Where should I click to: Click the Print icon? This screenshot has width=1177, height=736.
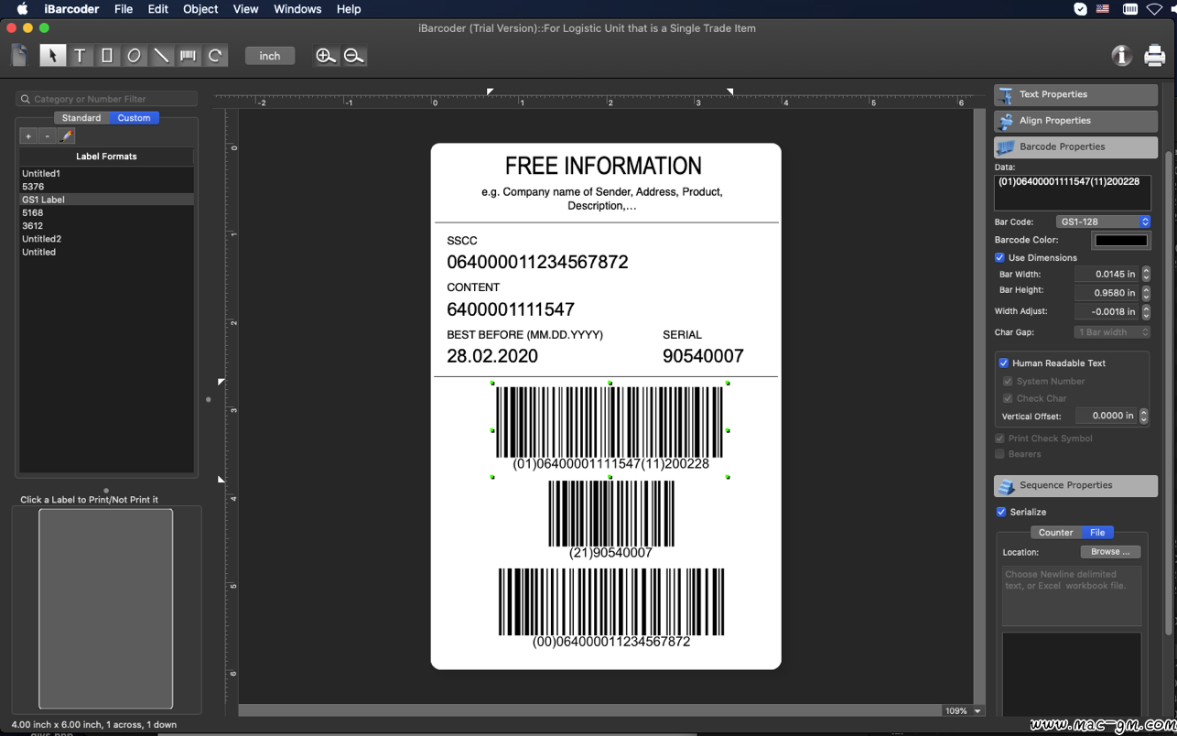click(1154, 56)
